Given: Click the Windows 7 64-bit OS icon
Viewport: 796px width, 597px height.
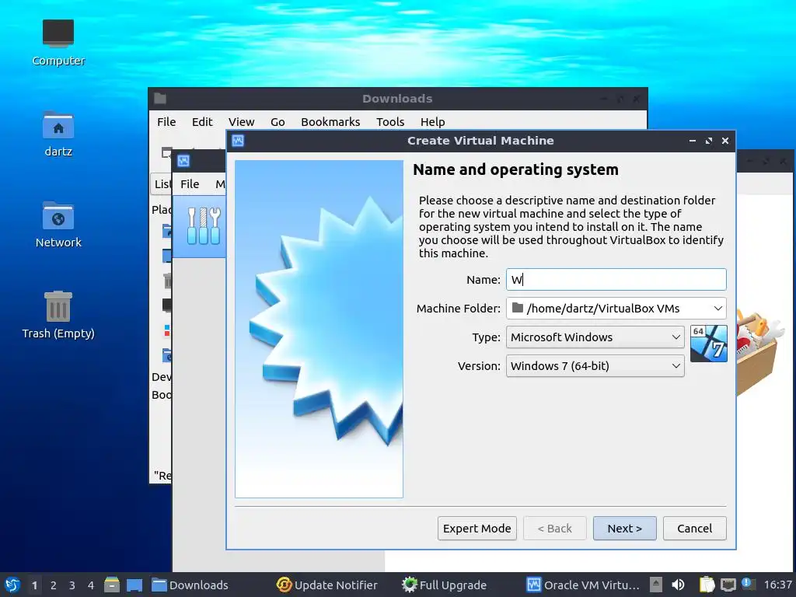Looking at the screenshot, I should [x=709, y=344].
